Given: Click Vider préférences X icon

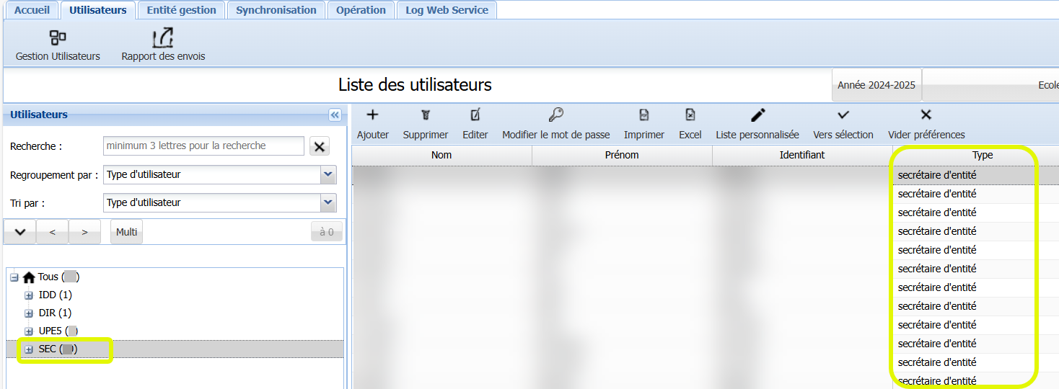Looking at the screenshot, I should pos(926,115).
